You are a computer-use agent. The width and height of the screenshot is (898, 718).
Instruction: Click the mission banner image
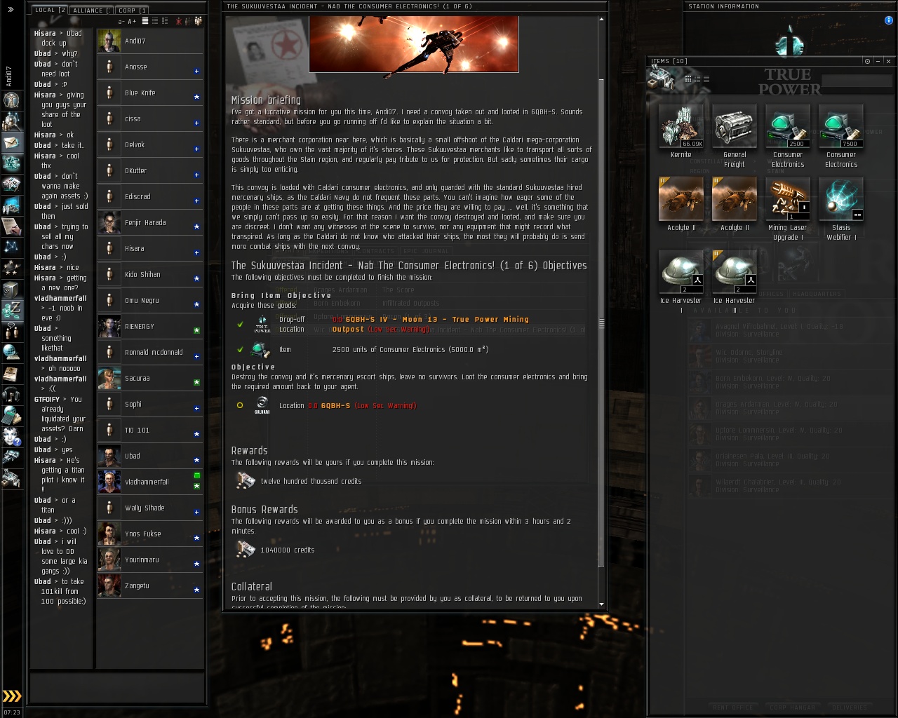pyautogui.click(x=414, y=44)
